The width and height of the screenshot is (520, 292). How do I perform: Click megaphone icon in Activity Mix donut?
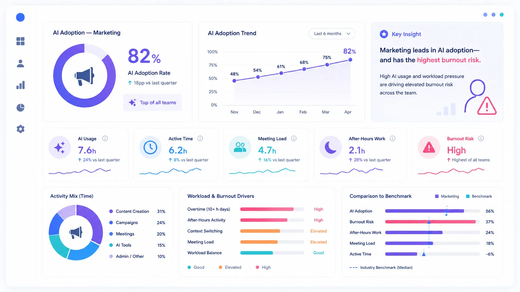pos(76,232)
